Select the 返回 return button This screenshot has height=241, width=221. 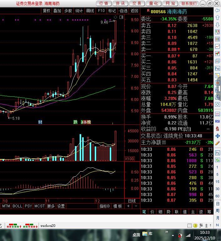click(134, 11)
